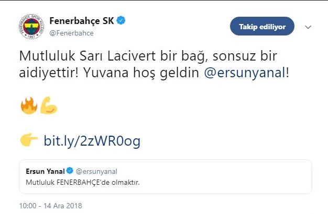Open the quoted Ersun Yanal tweet card
The image size is (328, 214).
[x=166, y=177]
